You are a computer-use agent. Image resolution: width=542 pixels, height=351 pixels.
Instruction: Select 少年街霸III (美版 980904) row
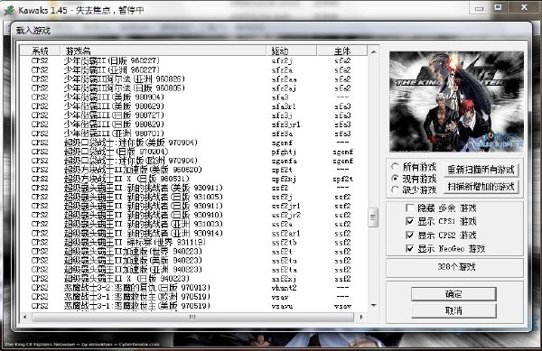tap(193, 97)
